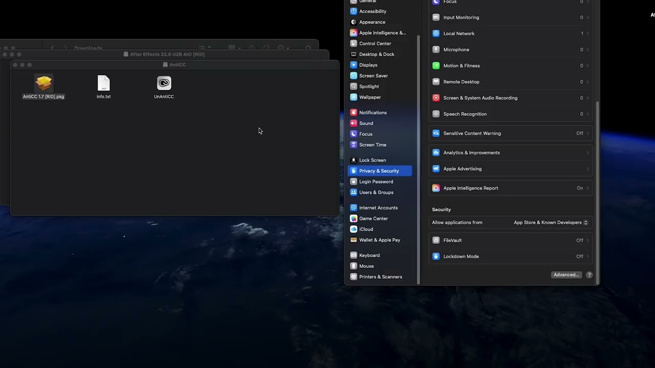Click the Screen Saver sidebar icon
655x368 pixels.
click(x=354, y=76)
